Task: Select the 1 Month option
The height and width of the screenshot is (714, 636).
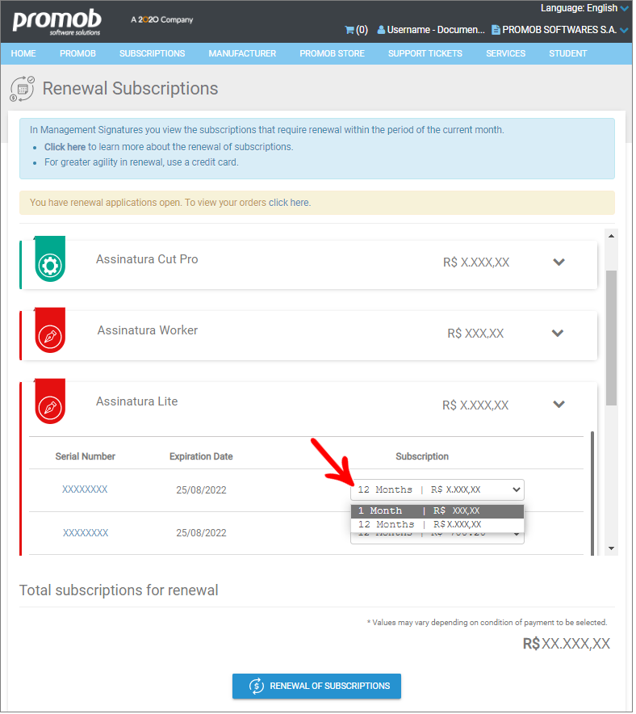Action: coord(439,513)
